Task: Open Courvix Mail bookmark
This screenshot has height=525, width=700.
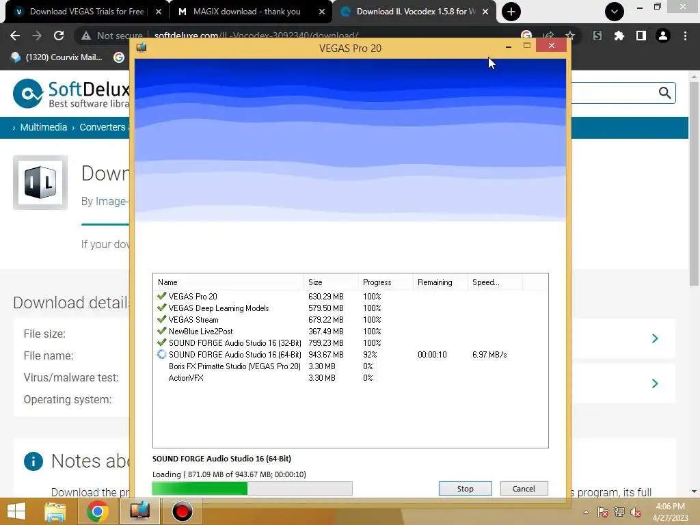Action: pyautogui.click(x=57, y=57)
